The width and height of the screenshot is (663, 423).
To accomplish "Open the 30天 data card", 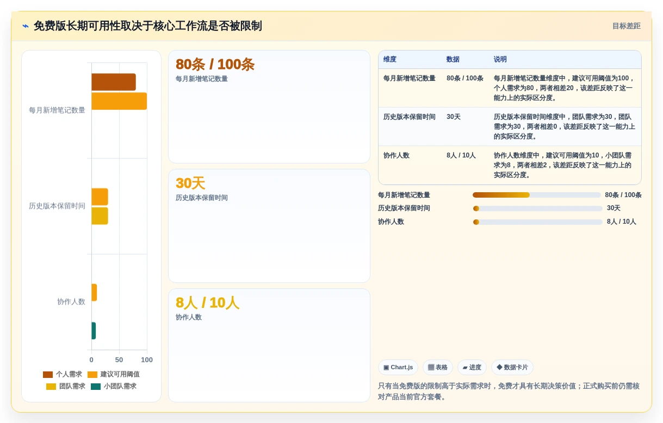I will (x=269, y=226).
